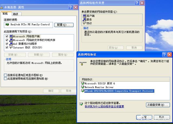This screenshot has height=124, width=173.
Task: Select QoS 数据包计划程序 item text
Action: tap(25, 44)
